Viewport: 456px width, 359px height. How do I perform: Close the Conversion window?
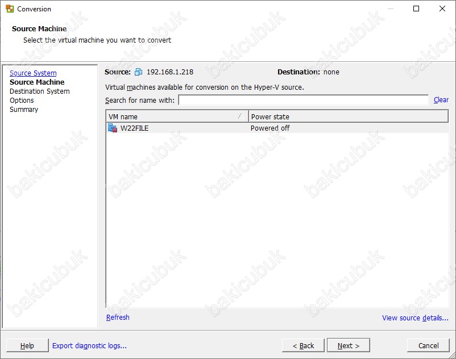442,9
